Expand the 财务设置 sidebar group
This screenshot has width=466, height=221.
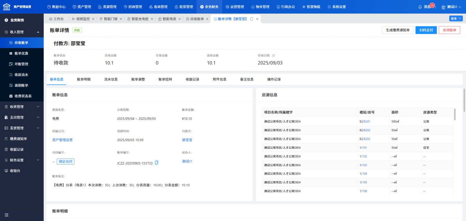(22, 160)
